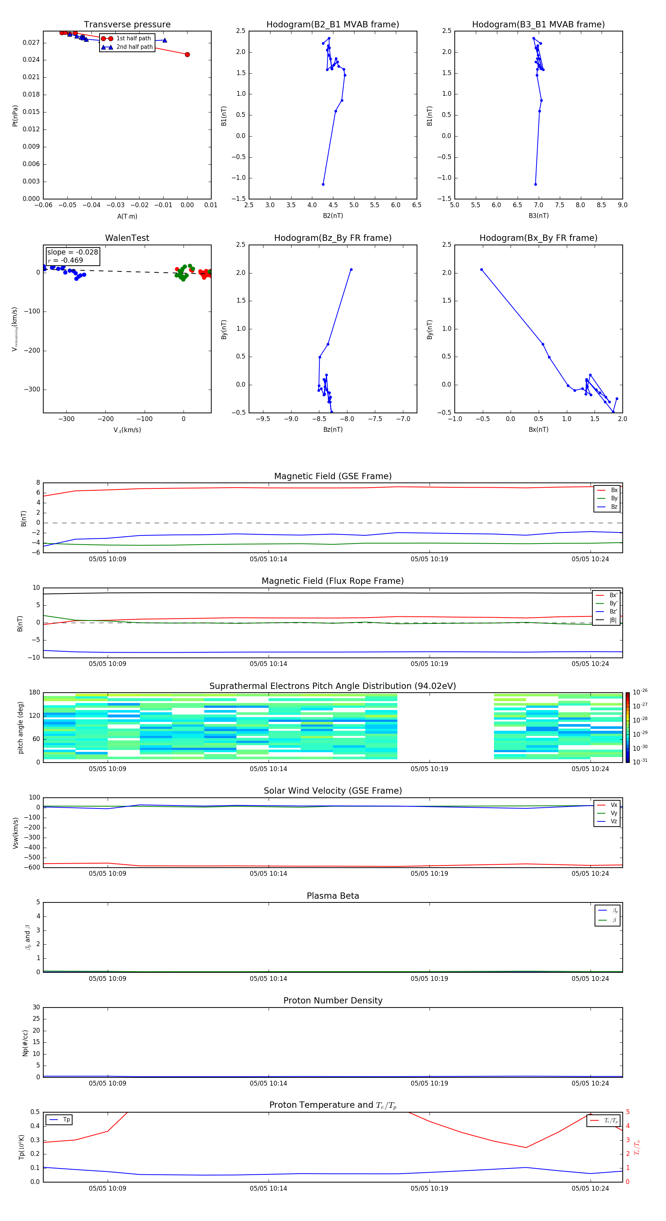Click the "Np(#/cc)" y-axis label

(x=25, y=1042)
